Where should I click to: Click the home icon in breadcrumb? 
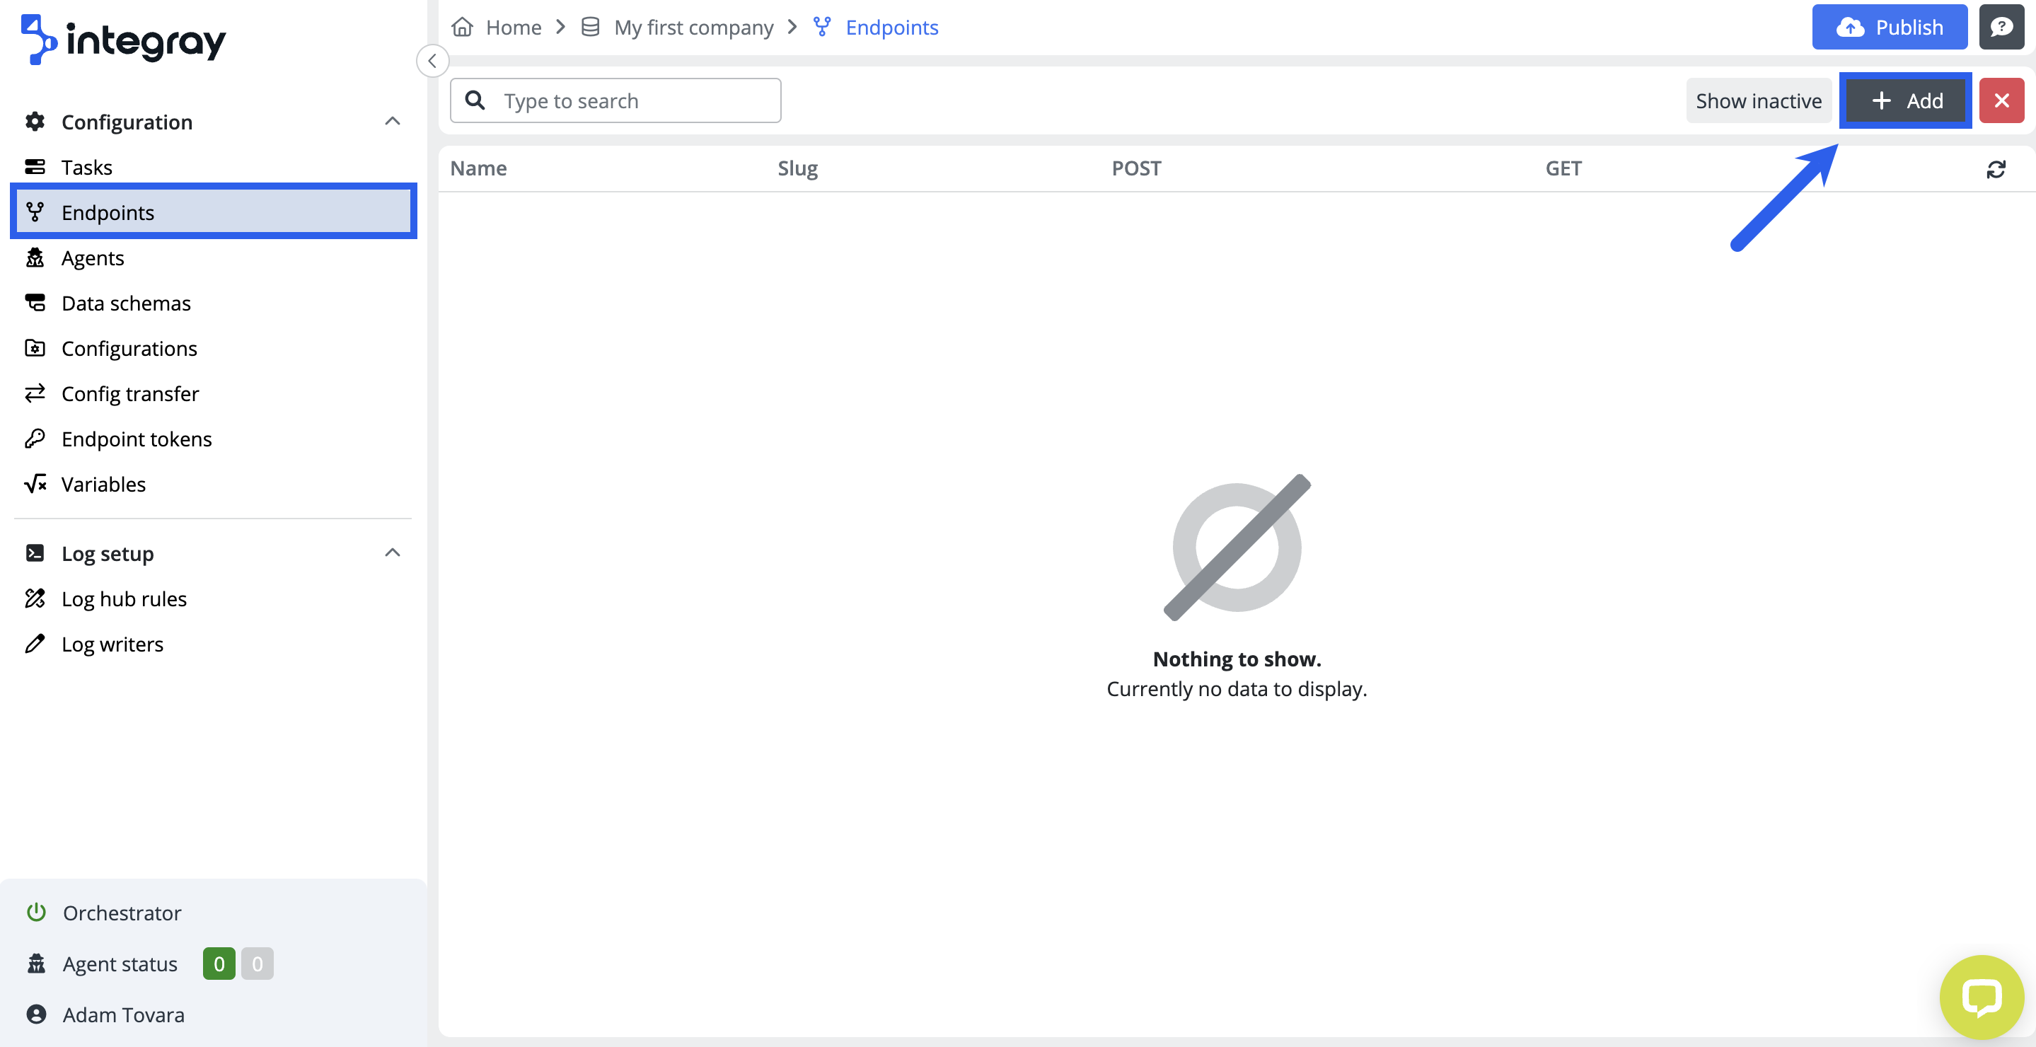coord(463,28)
